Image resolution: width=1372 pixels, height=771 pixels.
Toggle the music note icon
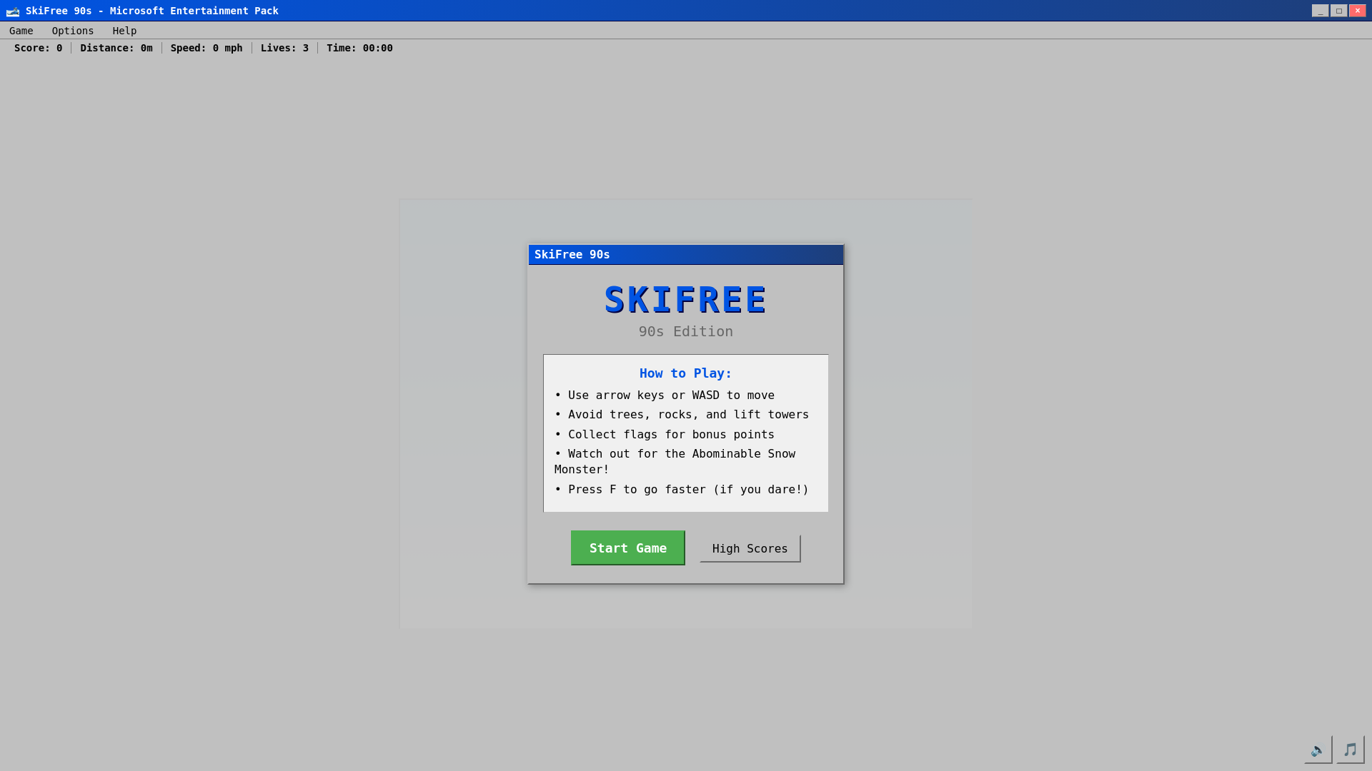click(1350, 750)
